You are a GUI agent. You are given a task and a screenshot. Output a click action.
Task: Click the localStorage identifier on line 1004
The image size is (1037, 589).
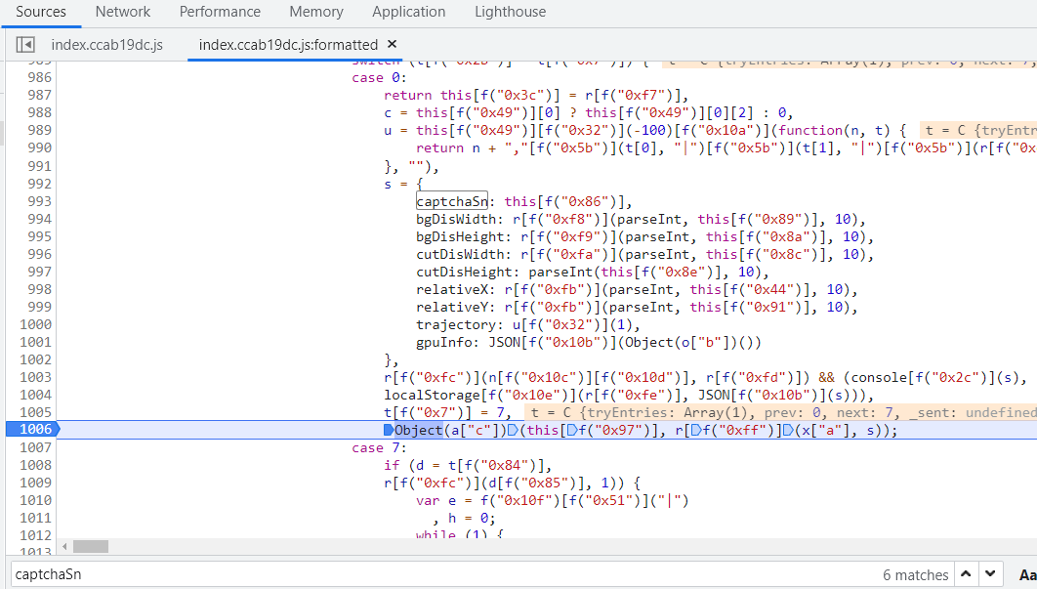click(432, 395)
